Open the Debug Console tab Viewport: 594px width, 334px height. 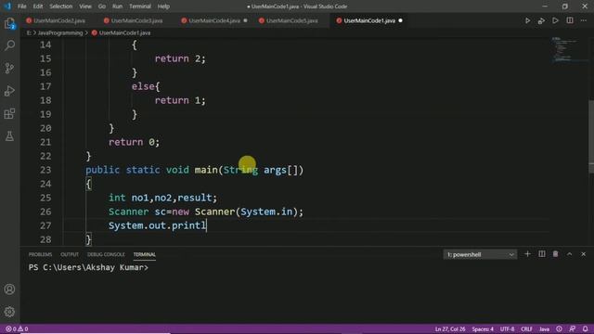coord(106,254)
